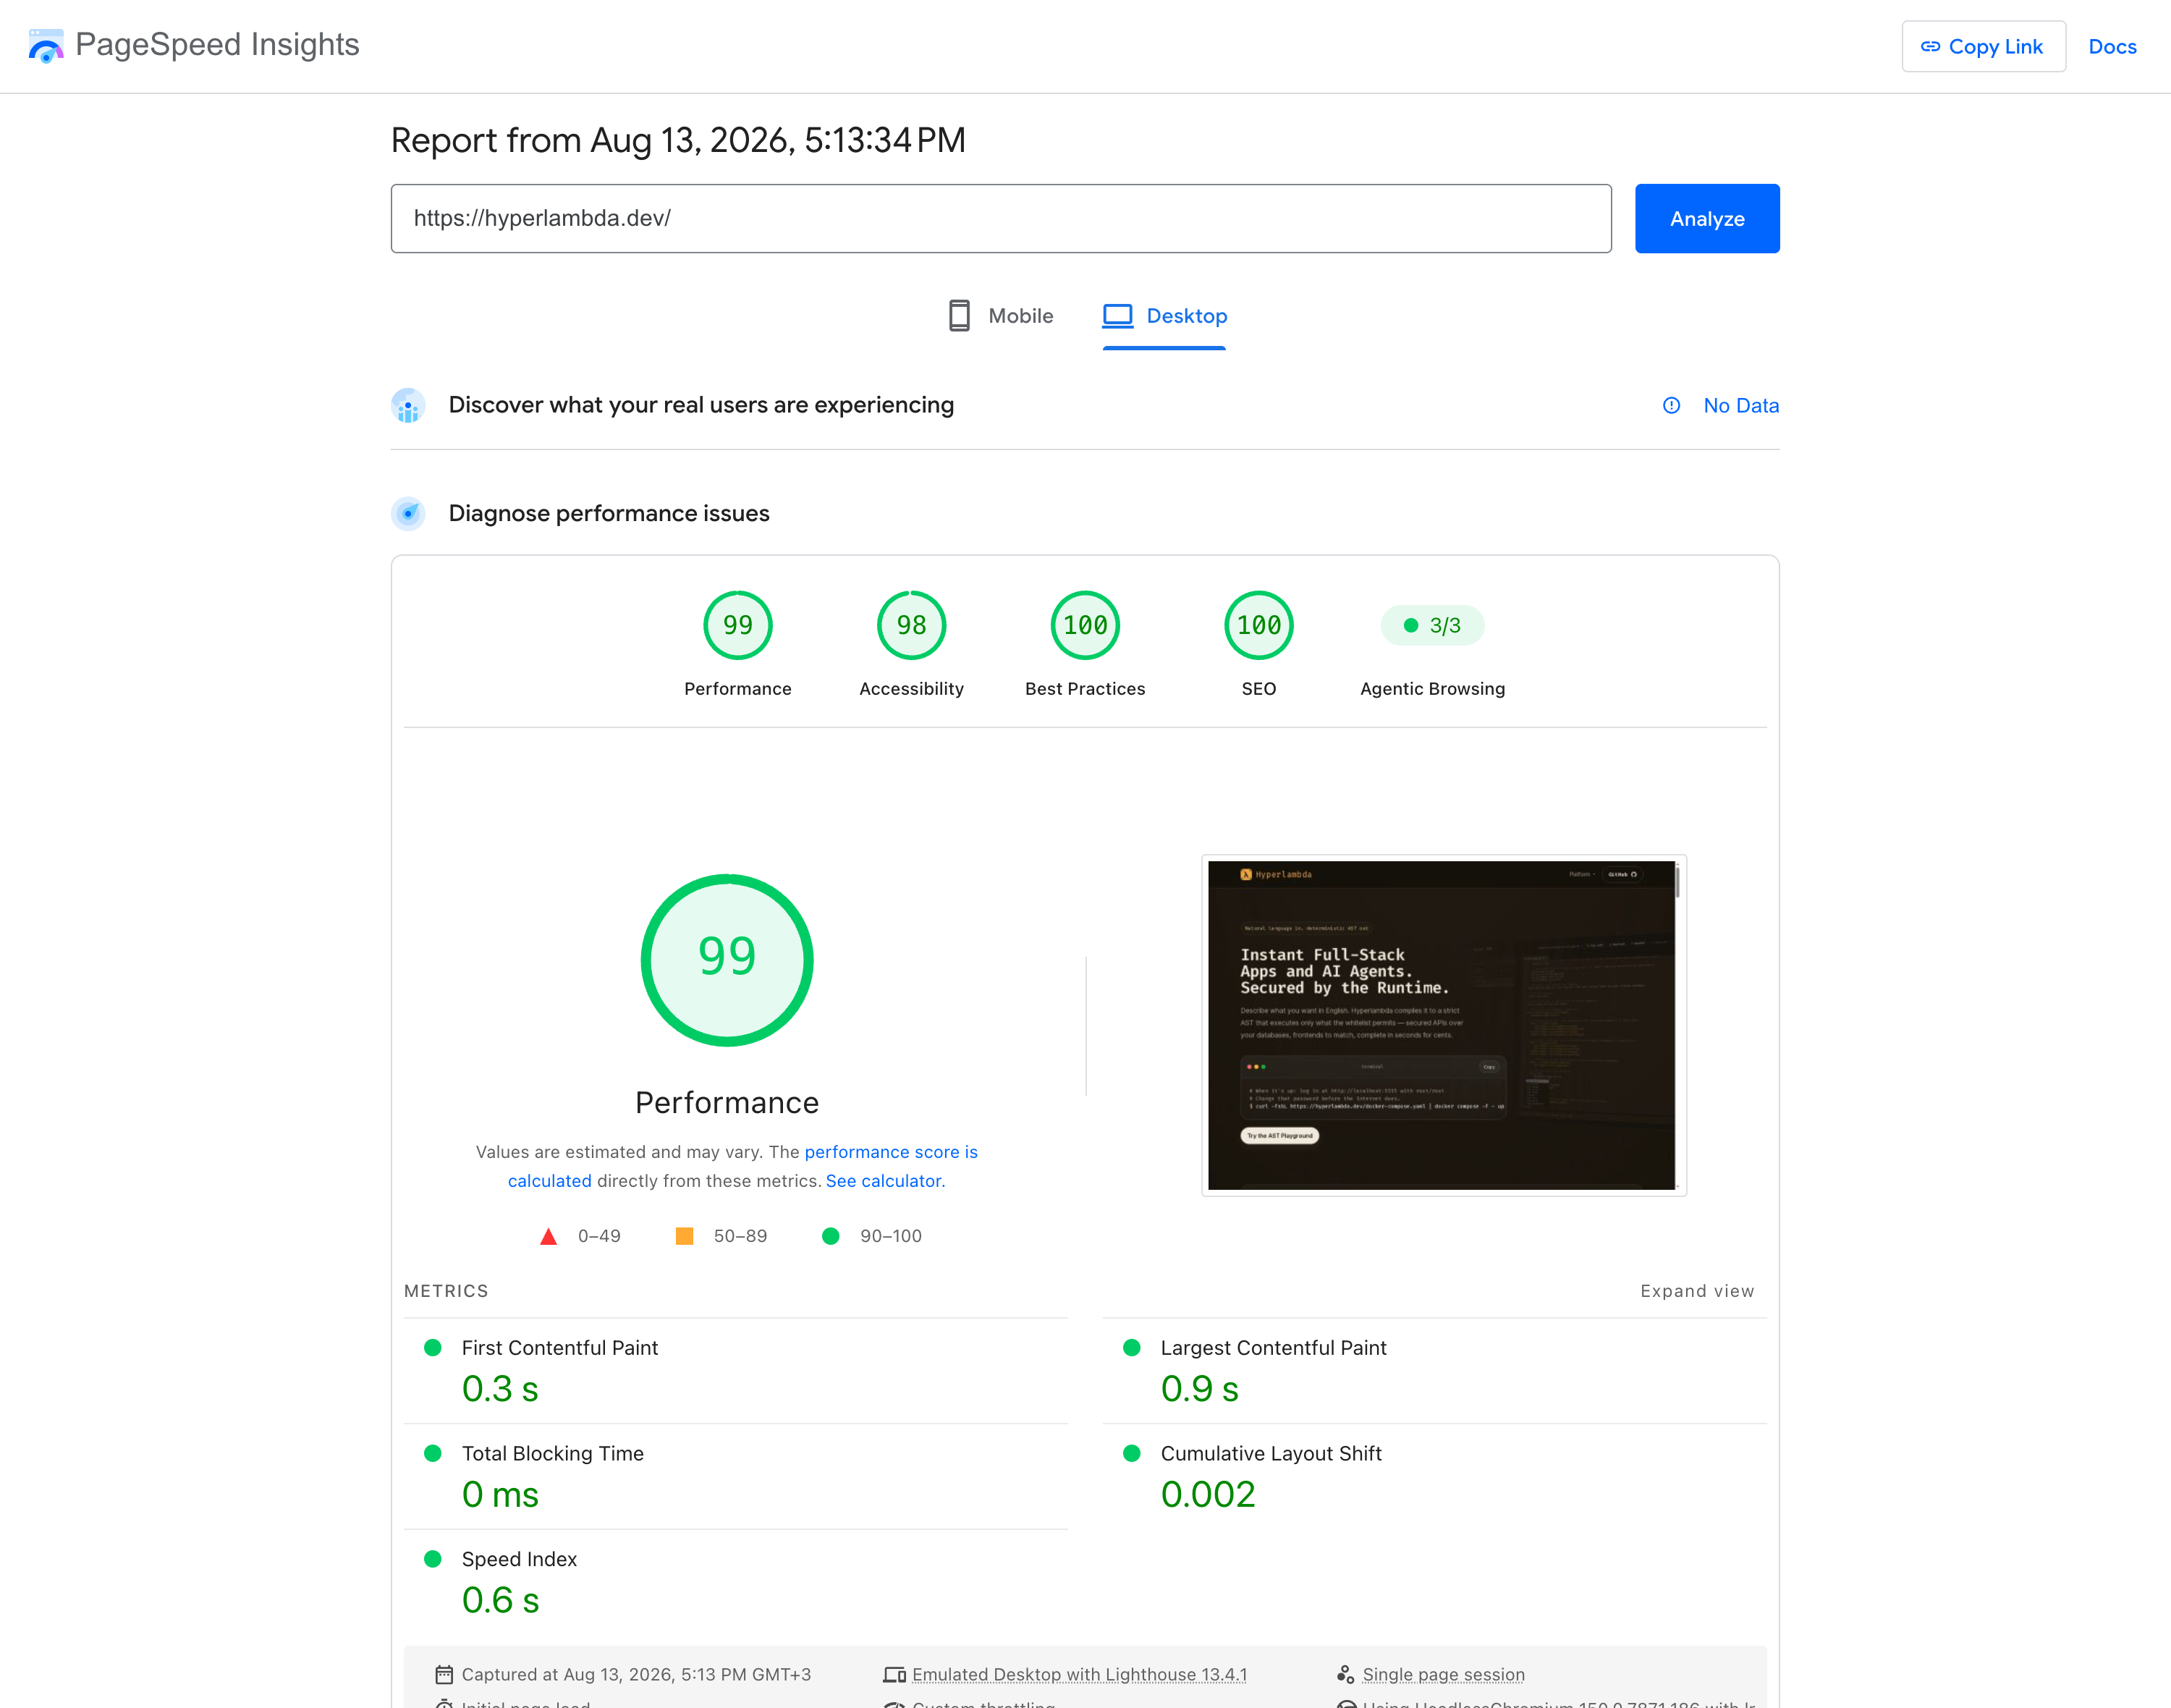This screenshot has height=1708, width=2171.
Task: Click Cumulative Layout Shift metric label
Action: (1271, 1453)
